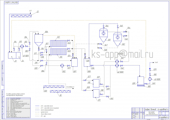Screen dimensions: 170x120
Task: Click the 'Линия сброса масла' legend entry
Action: coord(46,114)
